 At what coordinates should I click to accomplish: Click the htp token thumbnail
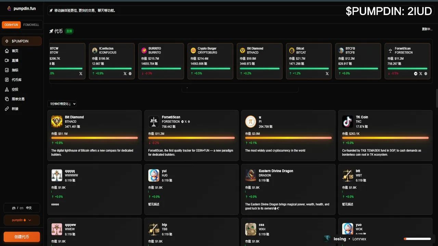point(154,229)
